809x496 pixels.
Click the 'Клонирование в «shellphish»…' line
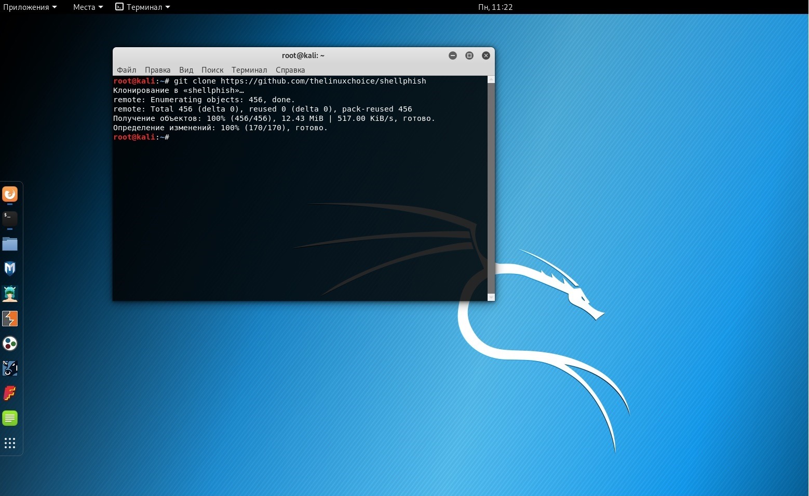coord(179,90)
